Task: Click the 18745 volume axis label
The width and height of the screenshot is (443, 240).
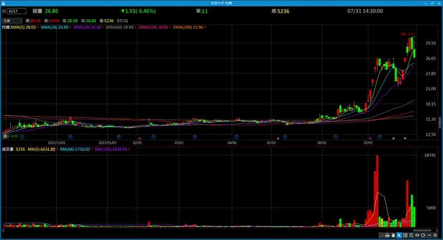Action: coord(430,155)
